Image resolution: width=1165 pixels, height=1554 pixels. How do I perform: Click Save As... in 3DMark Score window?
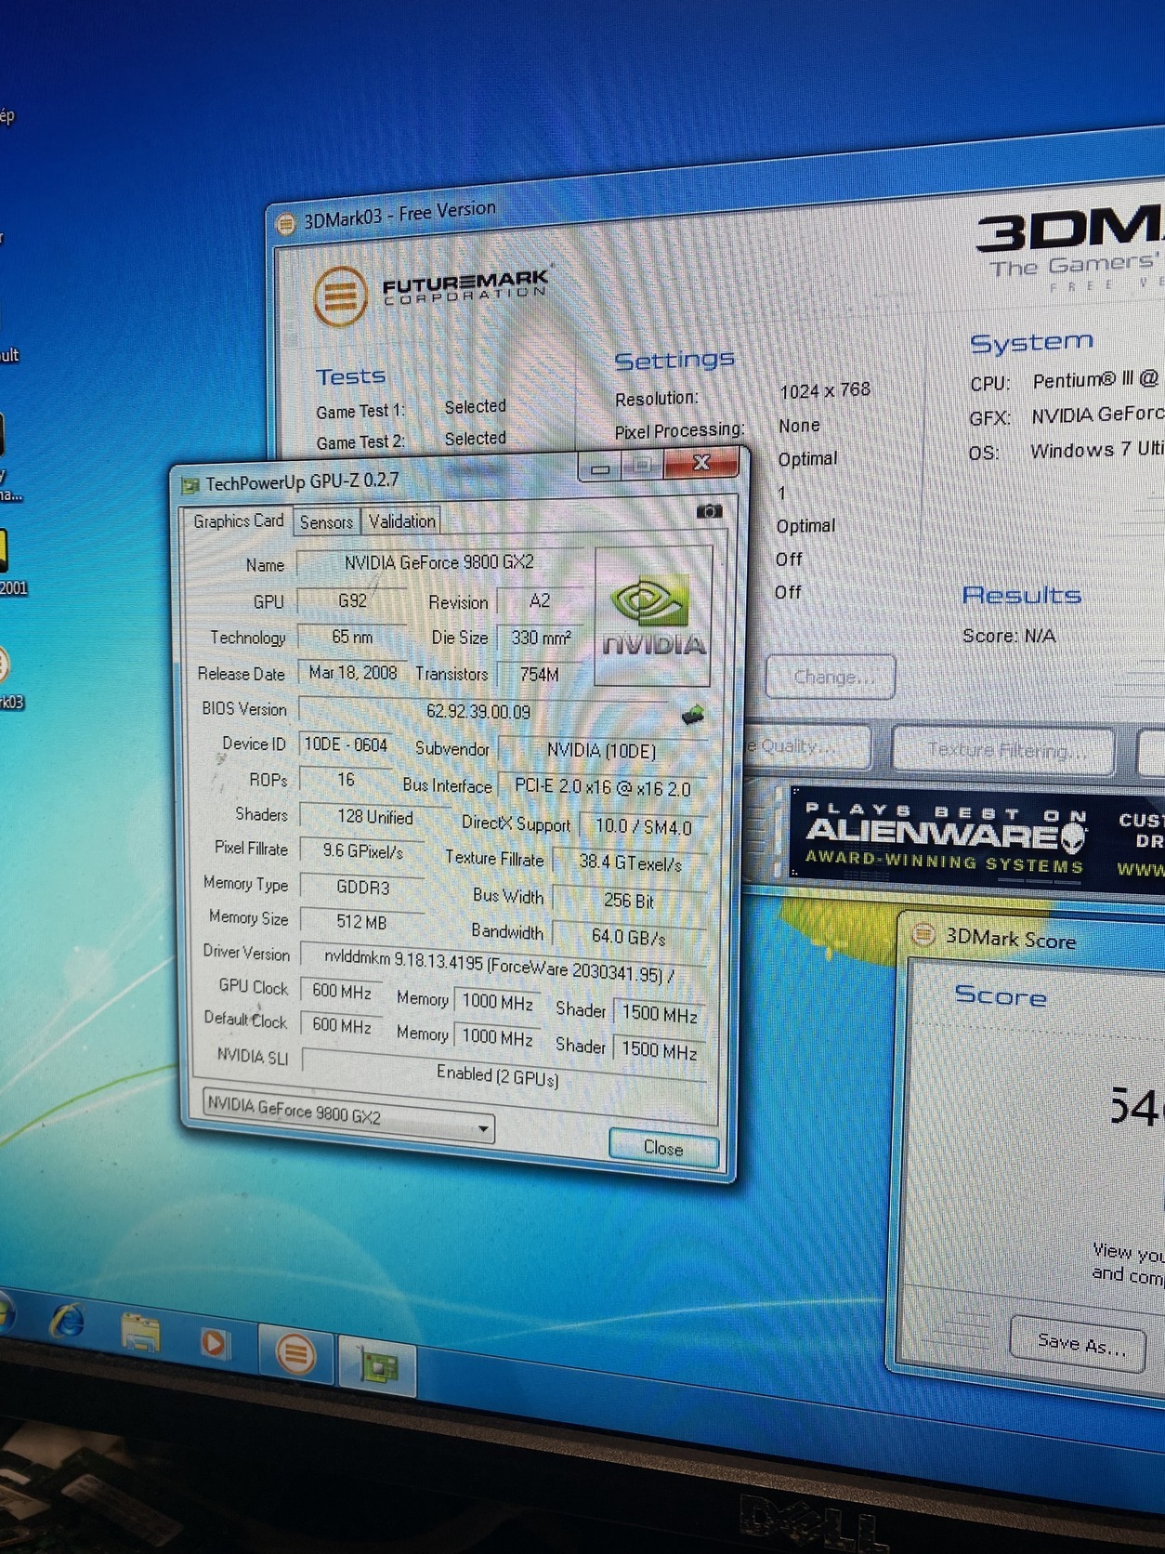click(x=1080, y=1343)
